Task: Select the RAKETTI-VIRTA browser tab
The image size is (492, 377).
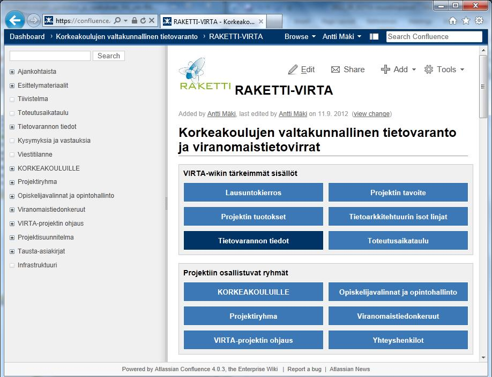Action: [x=213, y=21]
